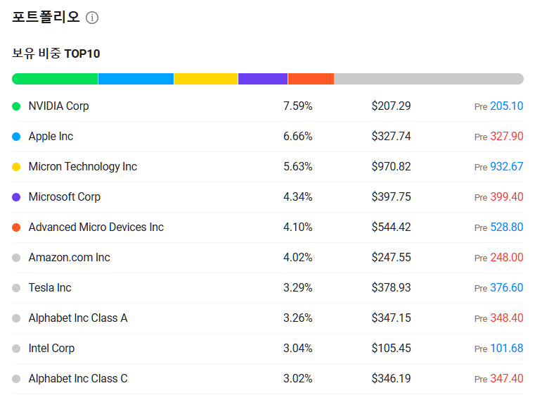Click Tesla price $378.93
Screen dimensions: 535x400
(x=392, y=287)
